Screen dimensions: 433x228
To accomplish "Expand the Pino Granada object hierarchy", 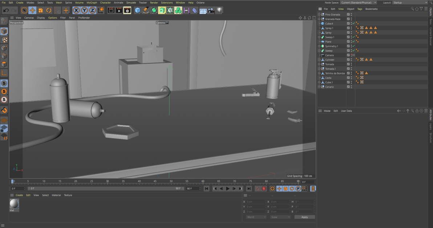I will click(319, 15).
